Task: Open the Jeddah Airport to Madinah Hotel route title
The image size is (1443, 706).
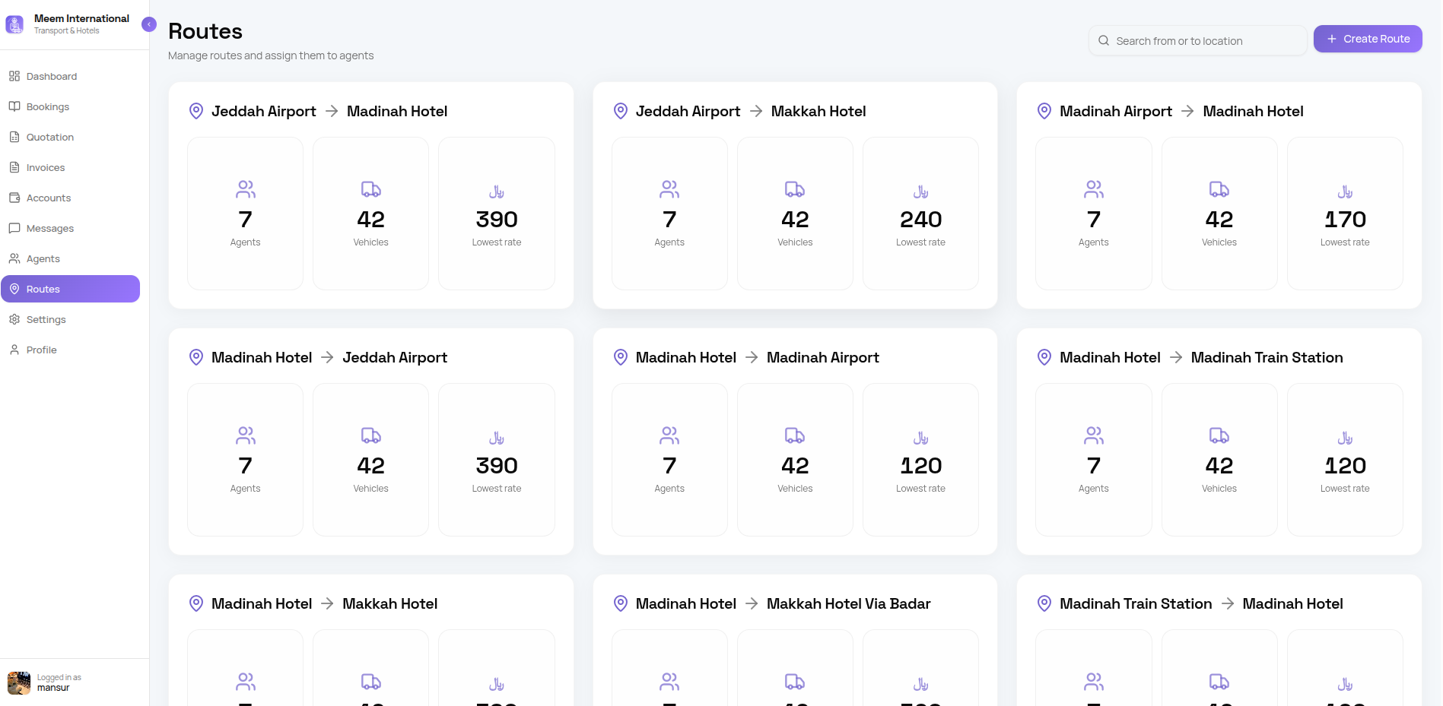Action: 329,111
